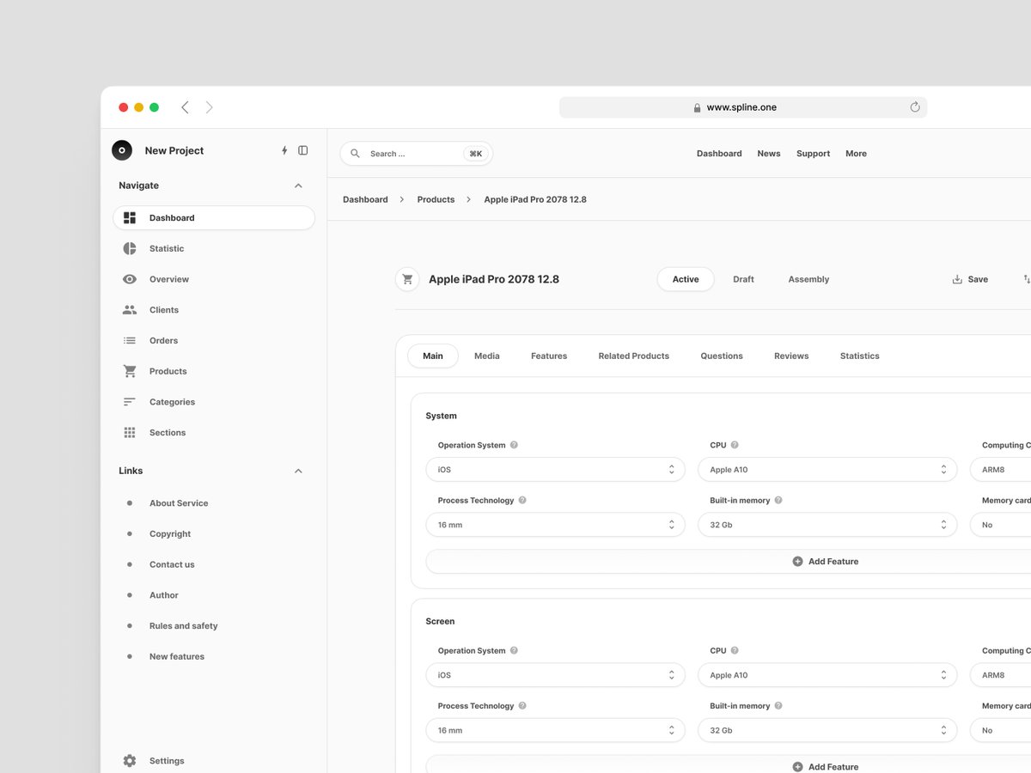Click help icon next to Screen Built-in memory
The image size is (1031, 773).
[778, 705]
